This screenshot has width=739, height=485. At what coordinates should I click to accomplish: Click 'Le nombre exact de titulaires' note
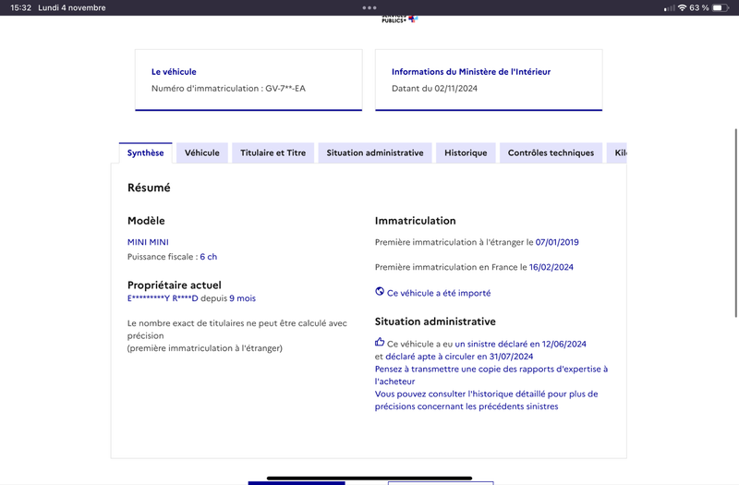click(237, 335)
